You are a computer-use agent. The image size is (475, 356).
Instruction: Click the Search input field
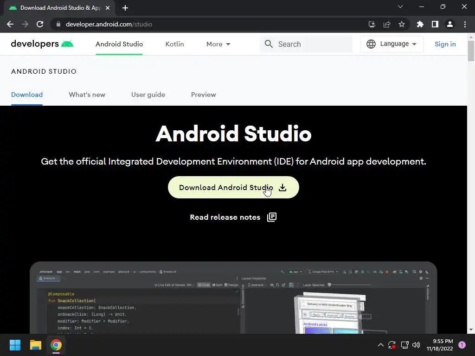[306, 44]
